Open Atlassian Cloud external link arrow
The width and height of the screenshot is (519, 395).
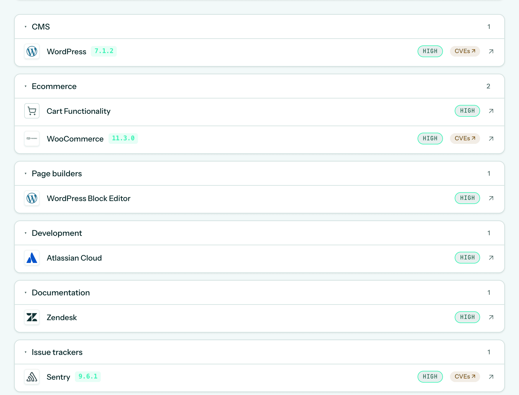click(491, 258)
